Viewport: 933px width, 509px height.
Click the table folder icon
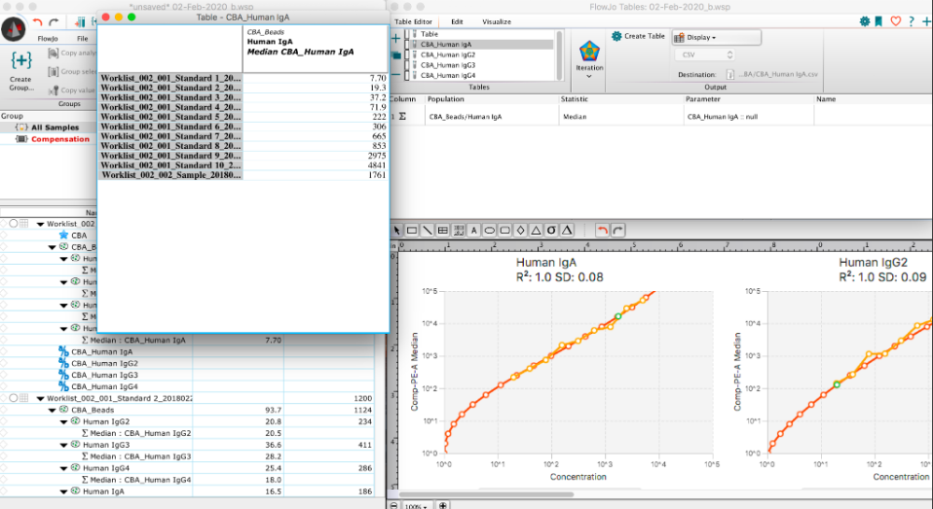397,55
